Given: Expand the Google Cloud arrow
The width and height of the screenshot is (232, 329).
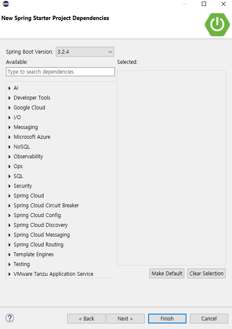Looking at the screenshot, I should (9, 108).
